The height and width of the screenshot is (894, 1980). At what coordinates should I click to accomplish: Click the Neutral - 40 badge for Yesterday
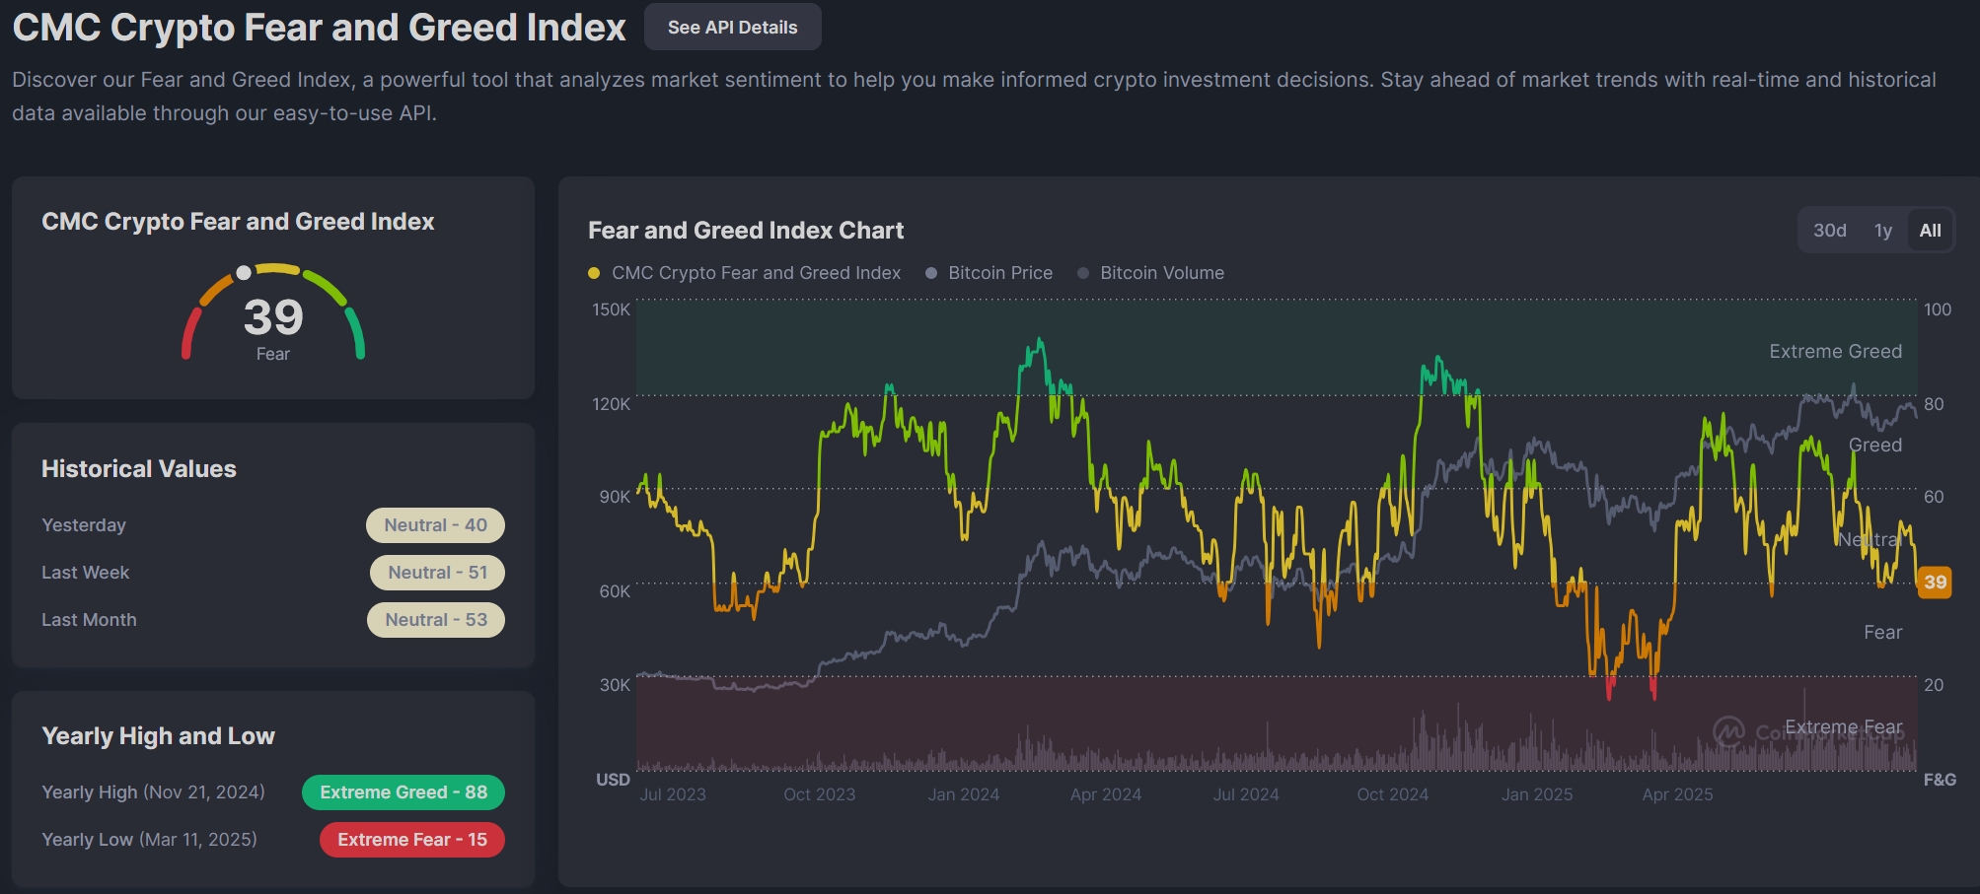[435, 525]
